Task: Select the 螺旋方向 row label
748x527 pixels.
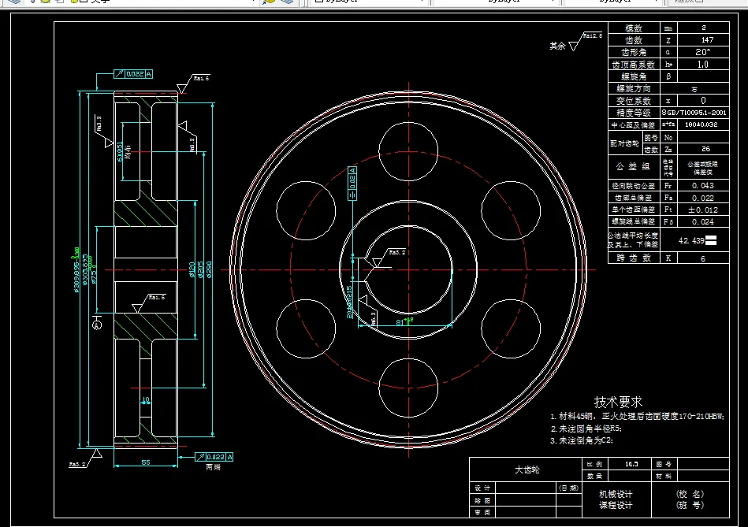Action: pos(634,89)
